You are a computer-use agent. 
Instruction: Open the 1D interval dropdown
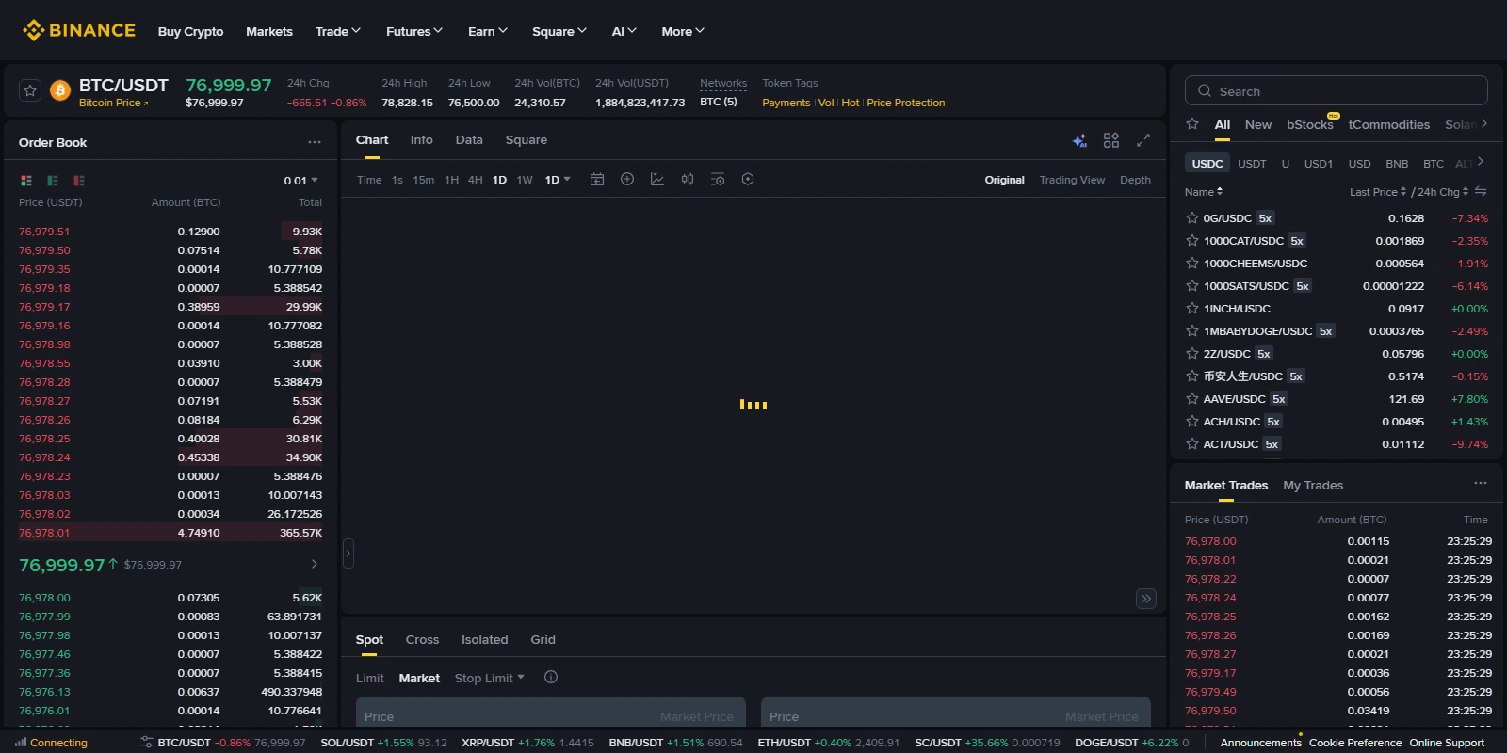558,180
